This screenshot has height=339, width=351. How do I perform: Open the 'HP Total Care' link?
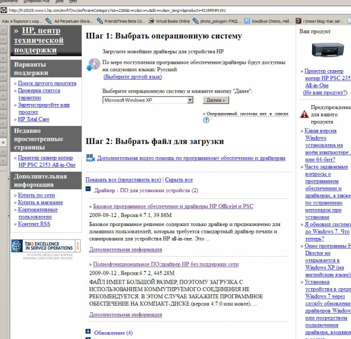click(x=33, y=119)
